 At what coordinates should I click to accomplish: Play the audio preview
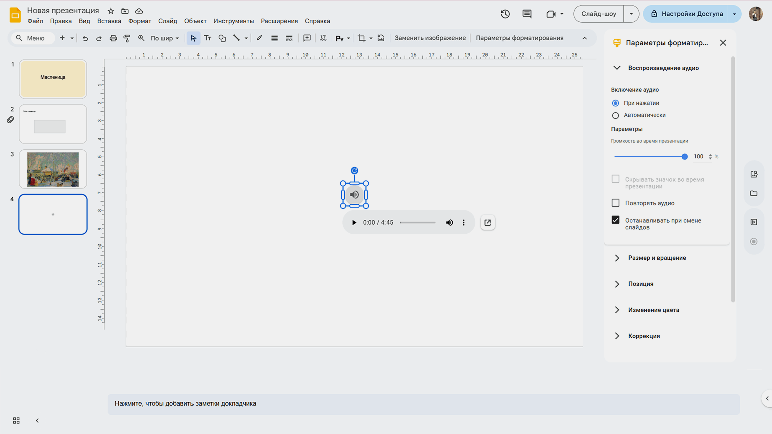point(354,223)
